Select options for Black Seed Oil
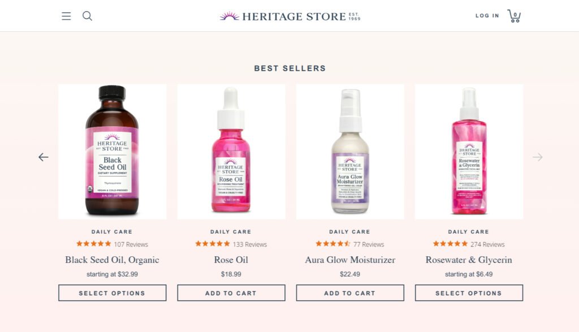The width and height of the screenshot is (579, 332). coord(112,293)
